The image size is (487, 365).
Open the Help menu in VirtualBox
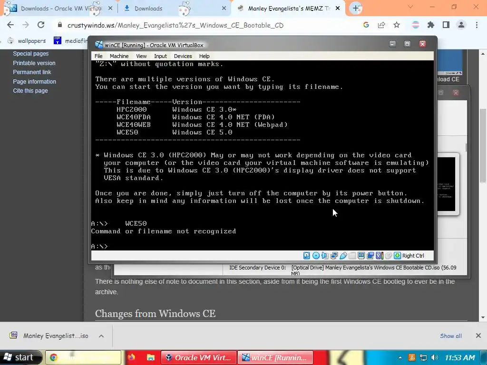205,56
